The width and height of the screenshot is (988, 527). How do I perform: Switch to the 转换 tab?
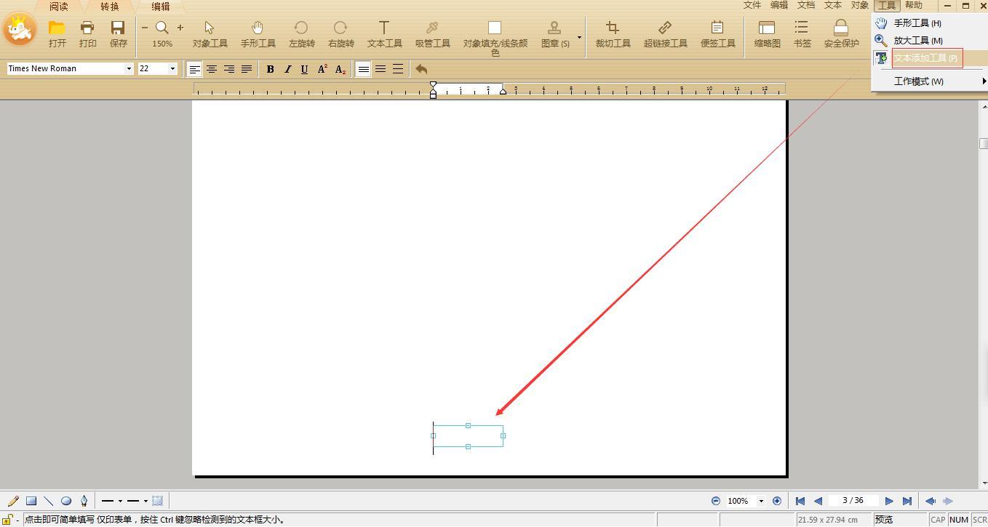(x=110, y=7)
